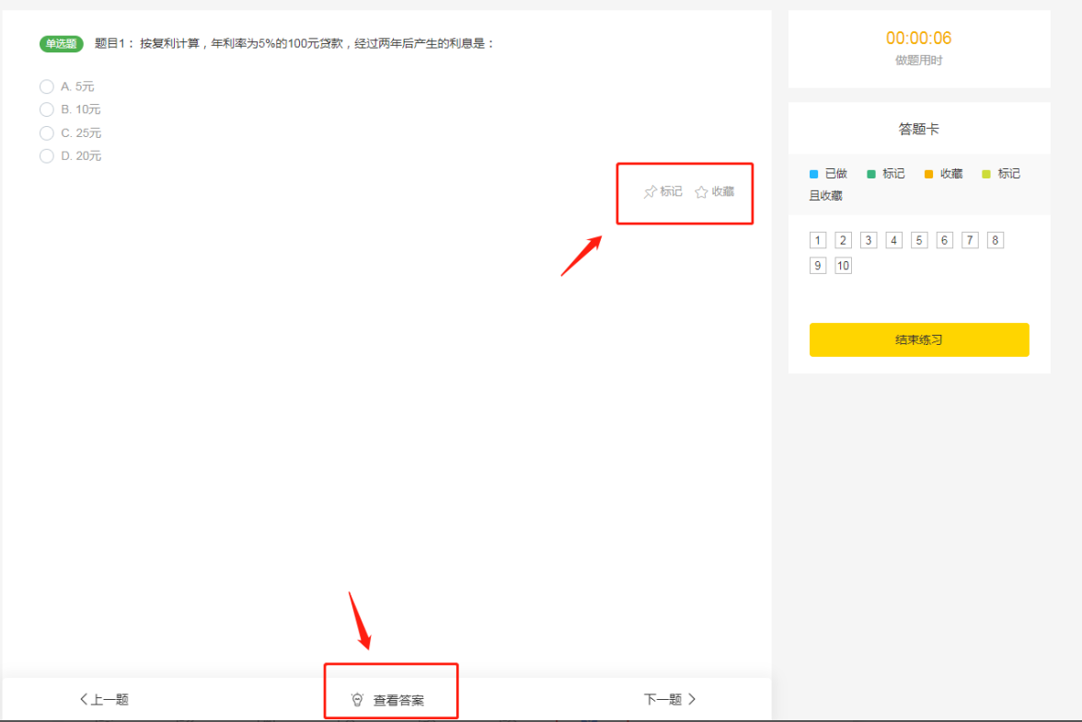Open the 查看答案 text link
Viewport: 1082px width, 722px height.
click(398, 700)
